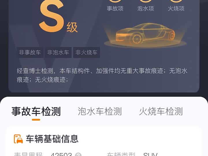
Task: Click the orange car icon beside 车辆基础信息
Action: [18, 139]
